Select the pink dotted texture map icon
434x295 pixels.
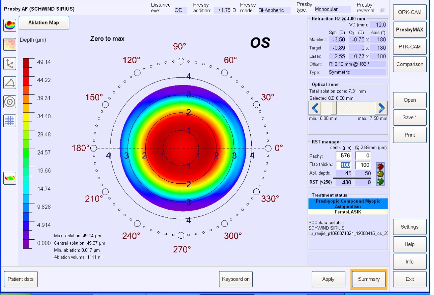pyautogui.click(x=10, y=44)
